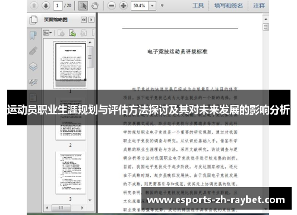Screen dimensions: 297x215
Task: Zoom in with the plus button
Action: click(124, 5)
